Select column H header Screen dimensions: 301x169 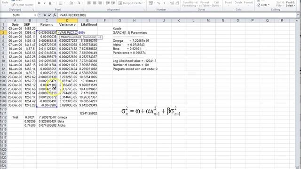[x=134, y=21]
